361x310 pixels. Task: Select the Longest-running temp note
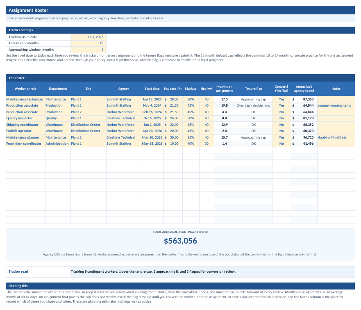pos(336,105)
